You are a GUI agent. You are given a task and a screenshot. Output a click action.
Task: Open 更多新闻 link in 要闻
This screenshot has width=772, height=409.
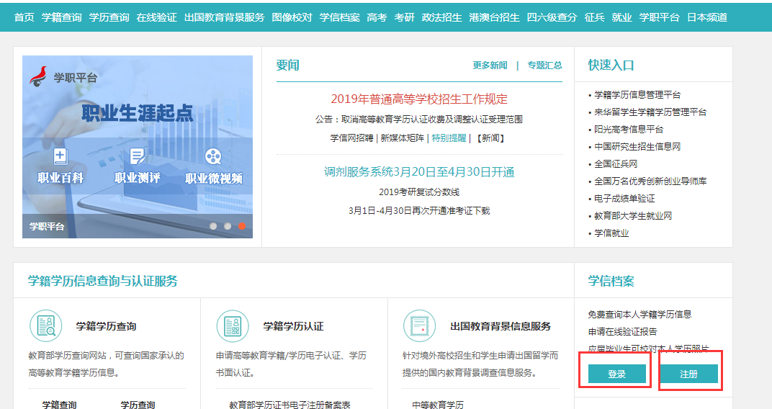click(490, 66)
